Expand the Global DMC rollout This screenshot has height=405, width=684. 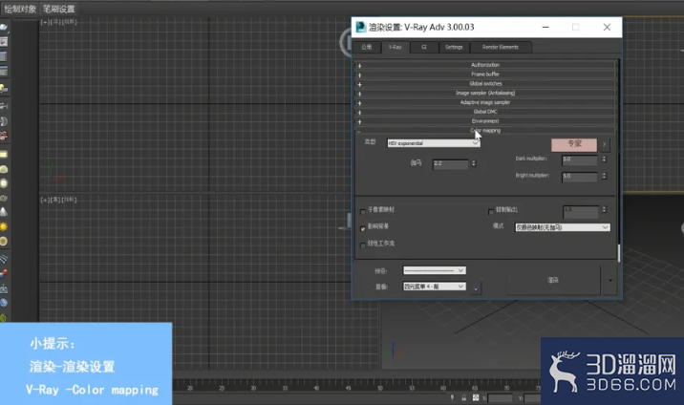485,112
